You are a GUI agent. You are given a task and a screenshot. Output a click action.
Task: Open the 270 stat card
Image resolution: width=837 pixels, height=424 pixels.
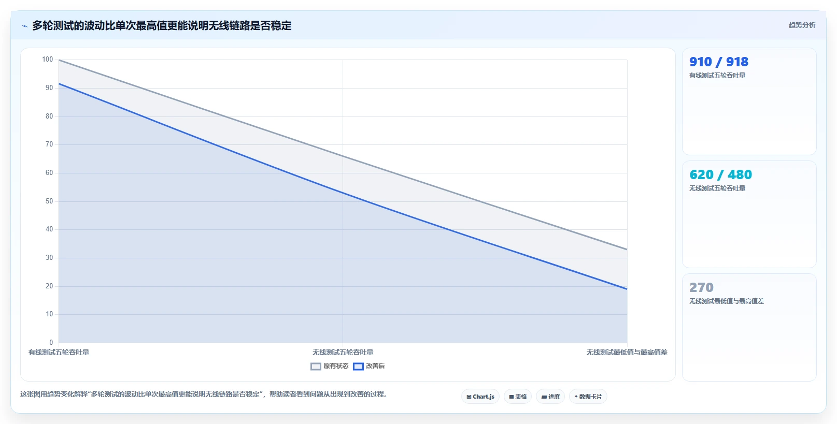point(749,327)
